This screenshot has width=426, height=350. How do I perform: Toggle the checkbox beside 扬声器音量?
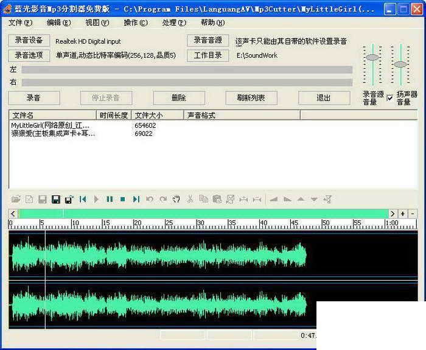click(390, 98)
